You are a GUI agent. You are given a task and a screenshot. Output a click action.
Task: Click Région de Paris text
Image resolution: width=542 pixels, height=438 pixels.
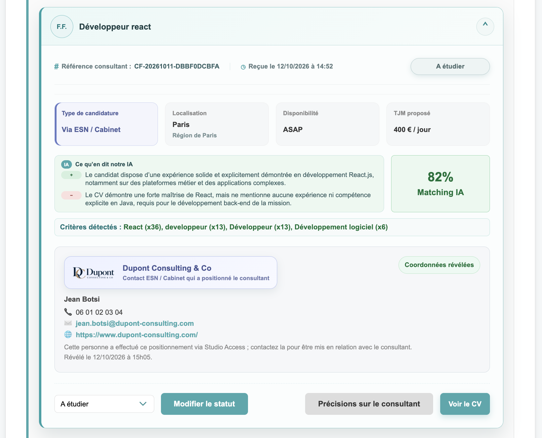click(x=195, y=135)
